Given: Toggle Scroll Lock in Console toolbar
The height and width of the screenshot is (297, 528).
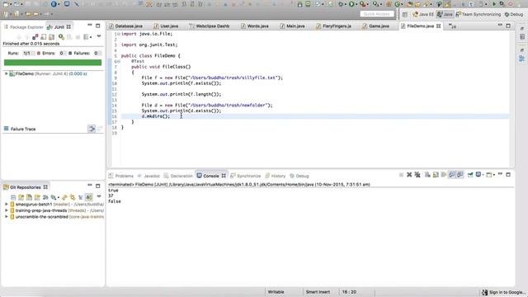Looking at the screenshot, I should point(436,174).
